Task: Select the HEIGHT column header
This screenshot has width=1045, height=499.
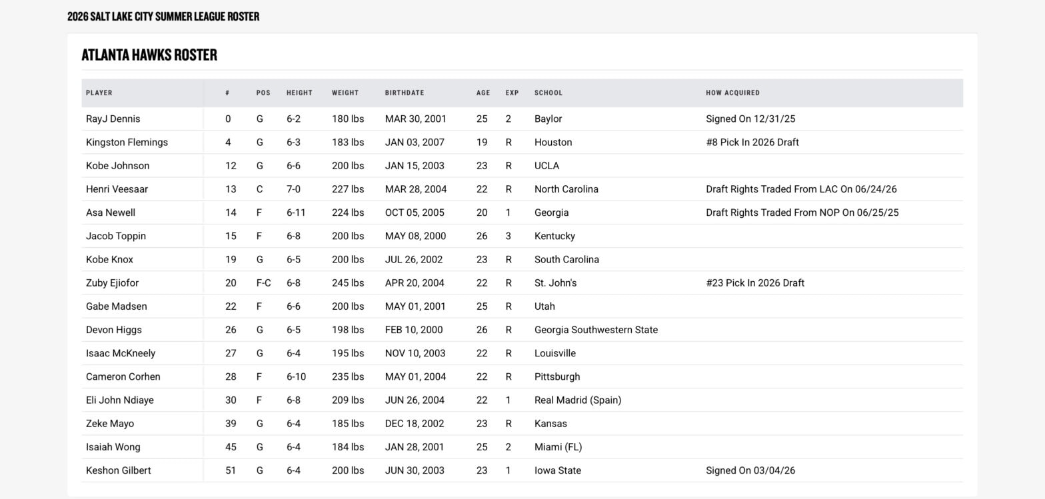Action: tap(299, 93)
